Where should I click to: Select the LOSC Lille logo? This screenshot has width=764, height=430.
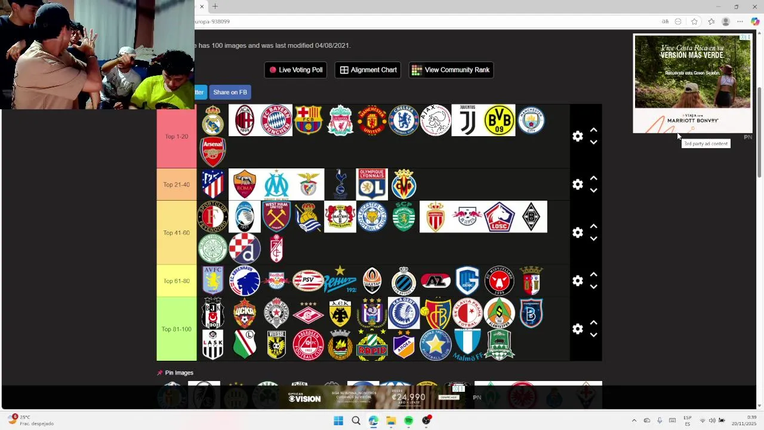pos(500,216)
